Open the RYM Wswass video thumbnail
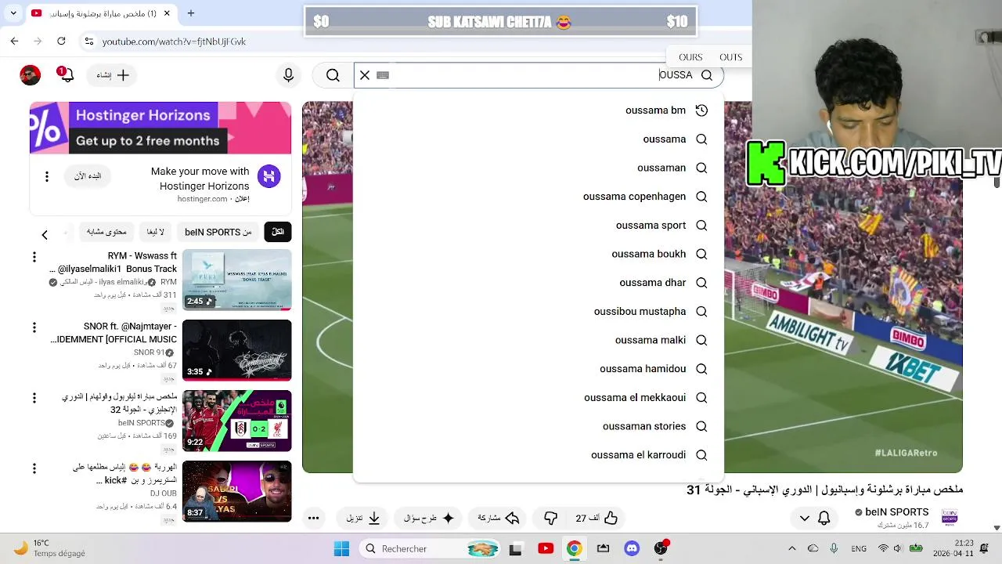The width and height of the screenshot is (1002, 564). coord(237,280)
